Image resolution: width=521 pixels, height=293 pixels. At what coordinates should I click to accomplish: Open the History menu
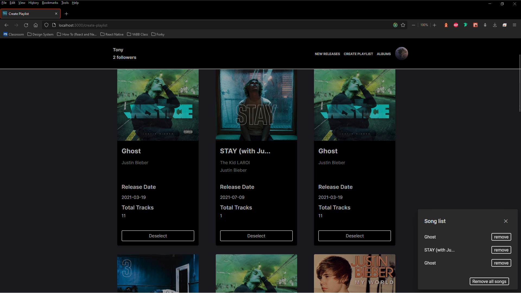coord(33,3)
